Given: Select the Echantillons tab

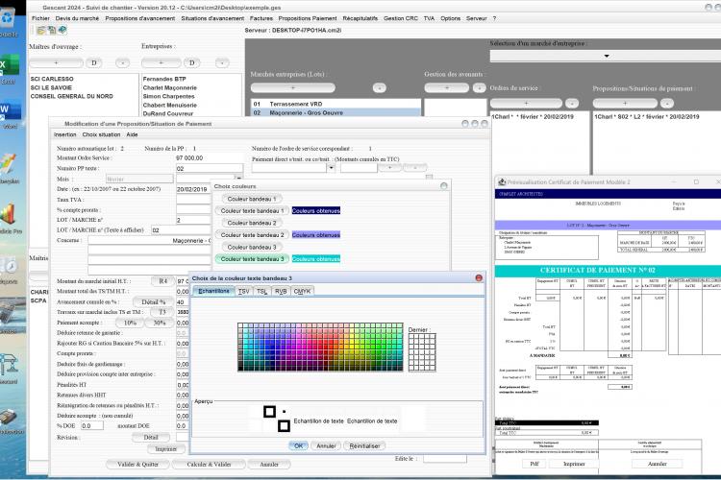Looking at the screenshot, I should (x=213, y=291).
